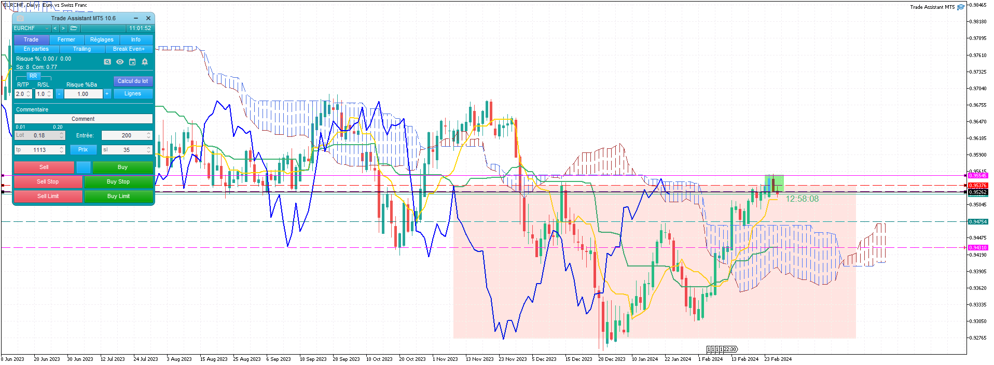Click the 22:30 event marker on time axis
Viewport: 994px width, 365px height.
(x=730, y=349)
